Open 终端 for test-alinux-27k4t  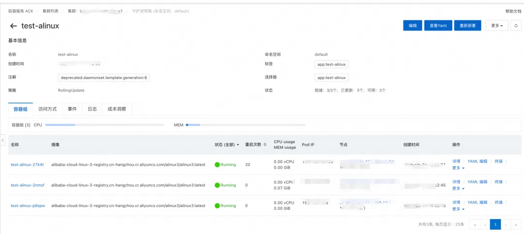(499, 161)
